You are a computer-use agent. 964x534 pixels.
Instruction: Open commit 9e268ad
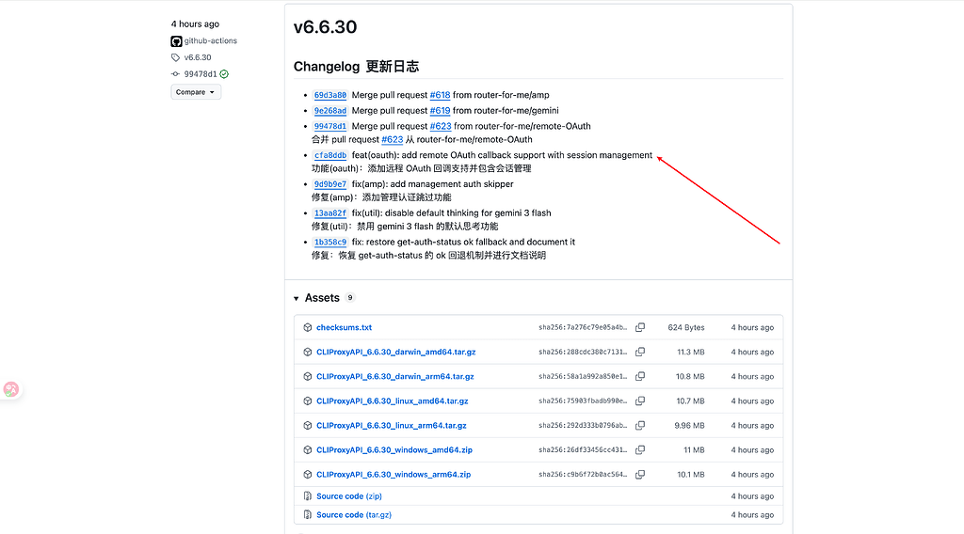330,111
